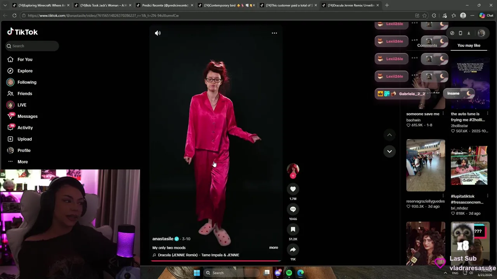Open the video's three-dot options menu
497x279 pixels.
click(274, 33)
